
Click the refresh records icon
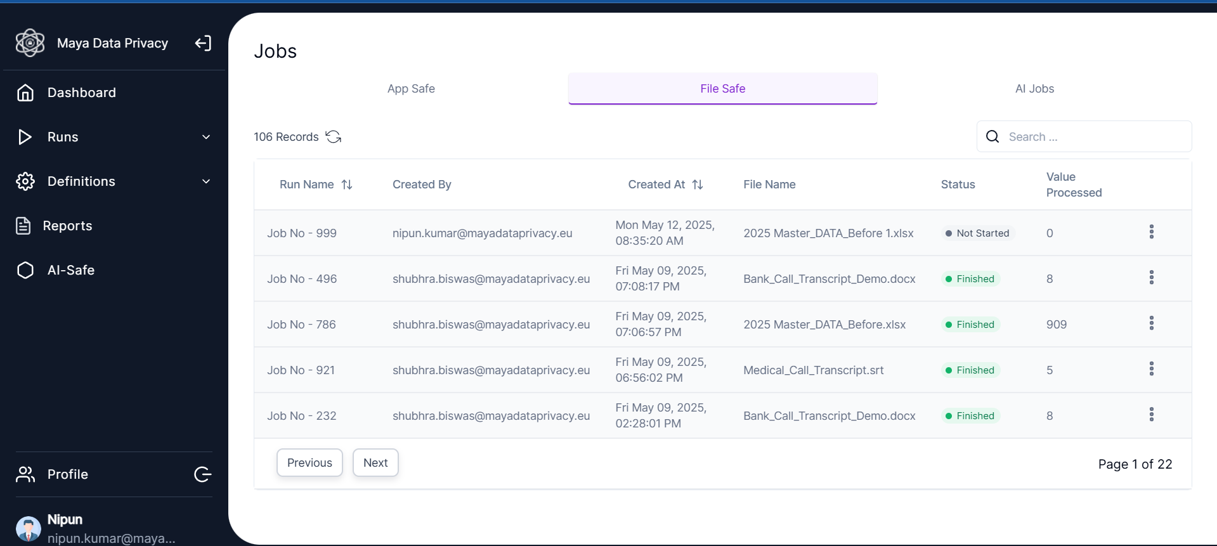[x=334, y=137]
